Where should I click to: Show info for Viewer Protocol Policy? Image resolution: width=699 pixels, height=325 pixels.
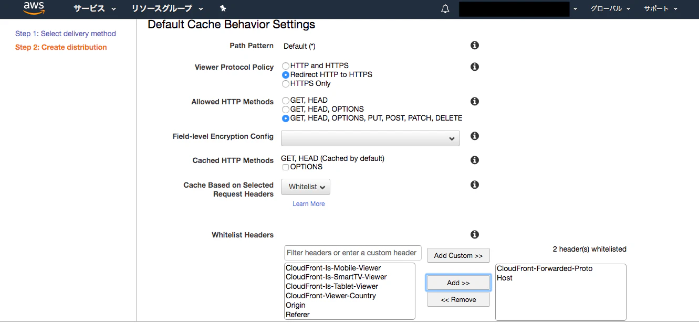click(475, 67)
